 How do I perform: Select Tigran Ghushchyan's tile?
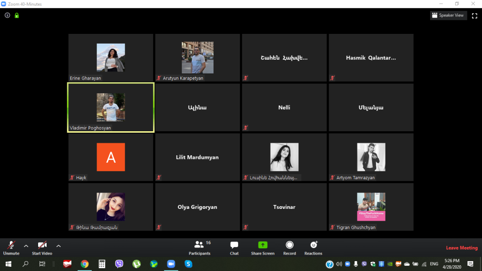click(x=371, y=207)
